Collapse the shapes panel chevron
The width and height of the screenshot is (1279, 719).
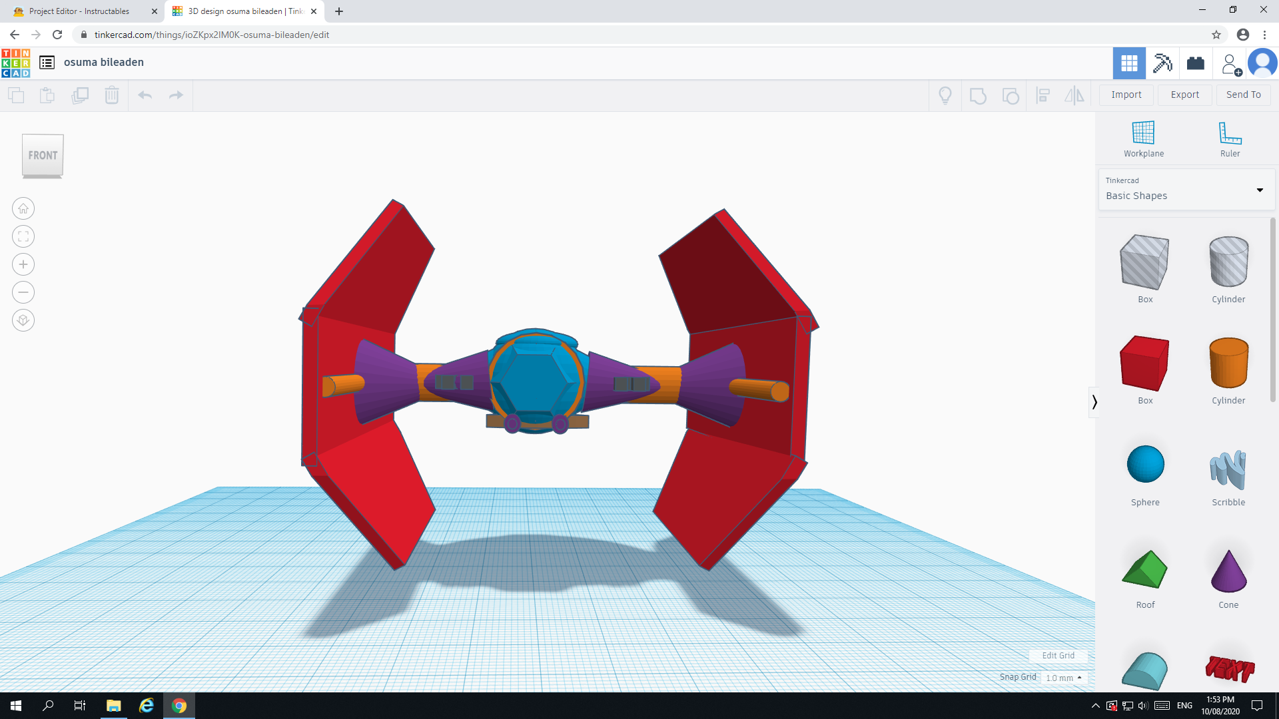point(1094,402)
